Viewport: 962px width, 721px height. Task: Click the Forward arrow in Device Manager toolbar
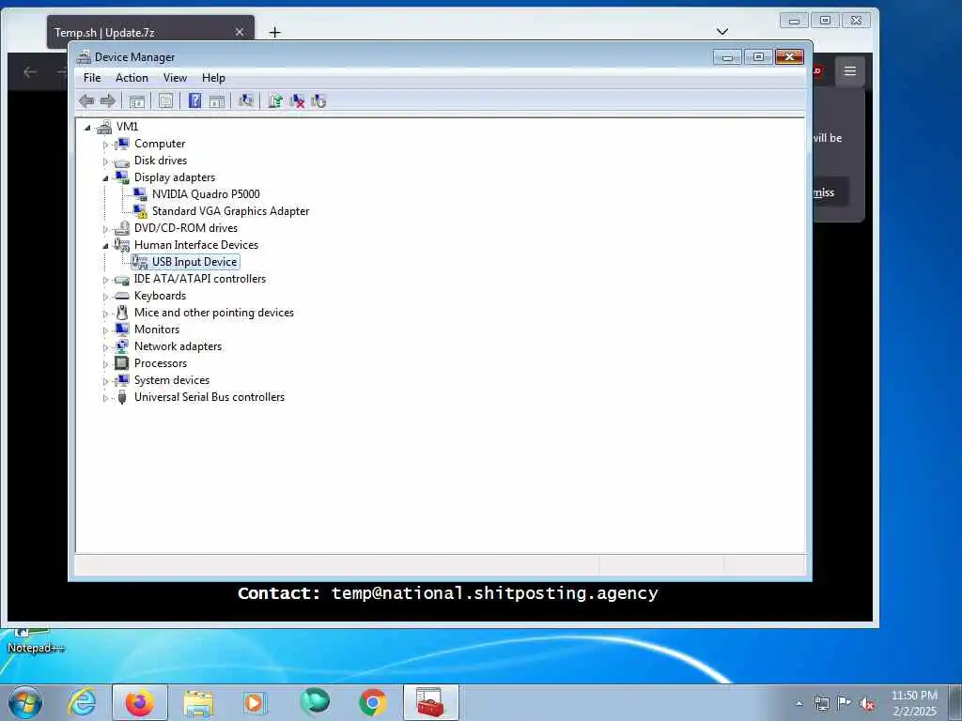click(108, 101)
